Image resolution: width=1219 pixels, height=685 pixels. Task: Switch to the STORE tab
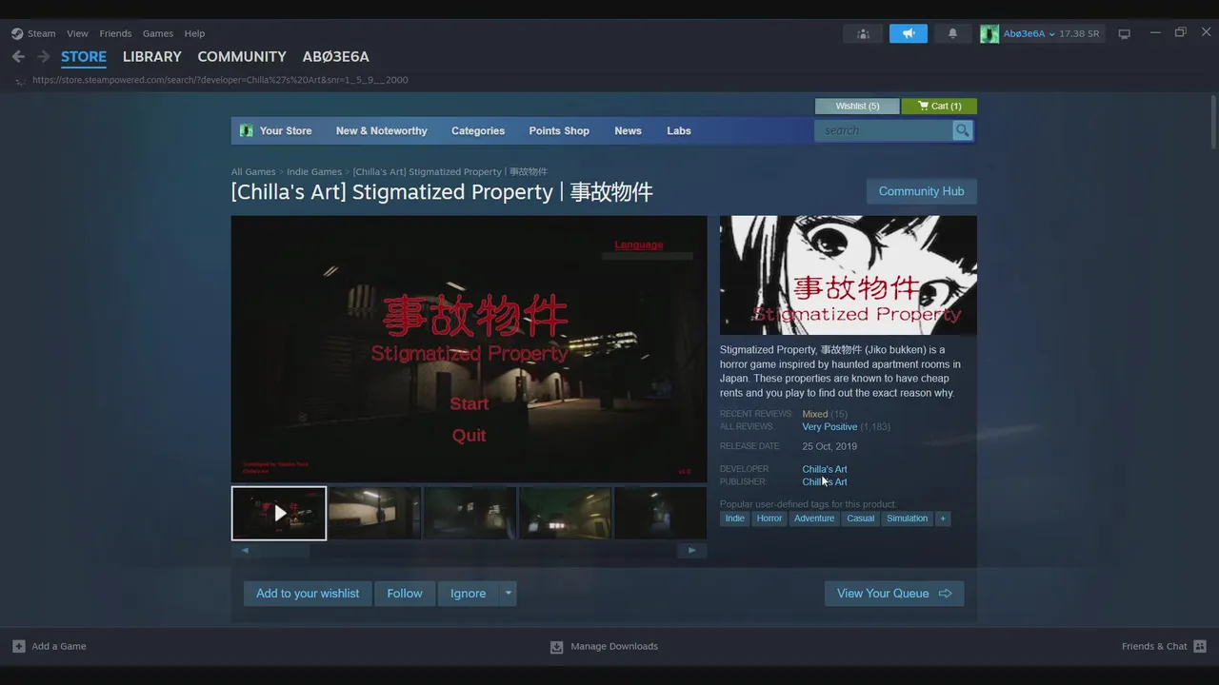pyautogui.click(x=84, y=57)
